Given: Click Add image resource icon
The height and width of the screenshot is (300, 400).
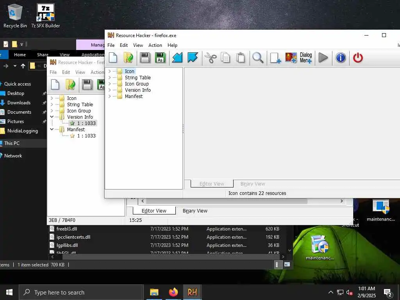Looking at the screenshot, I should point(291,58).
